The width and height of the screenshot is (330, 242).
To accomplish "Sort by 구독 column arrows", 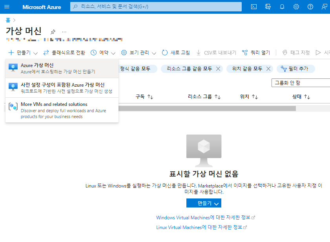I will (x=150, y=97).
